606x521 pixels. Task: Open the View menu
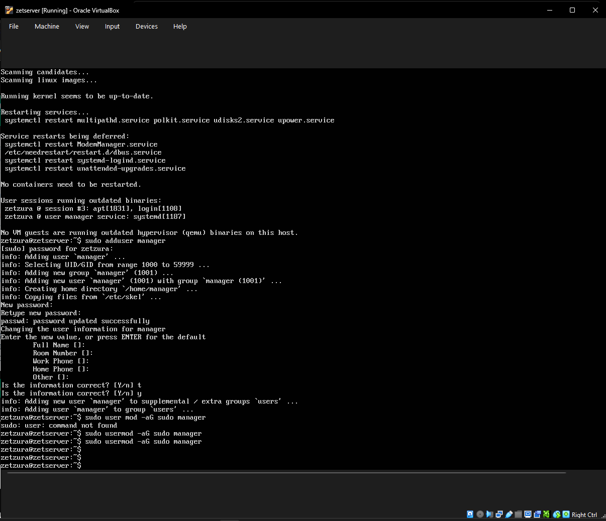[82, 27]
